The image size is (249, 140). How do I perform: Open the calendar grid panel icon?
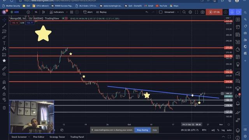coord(238,57)
